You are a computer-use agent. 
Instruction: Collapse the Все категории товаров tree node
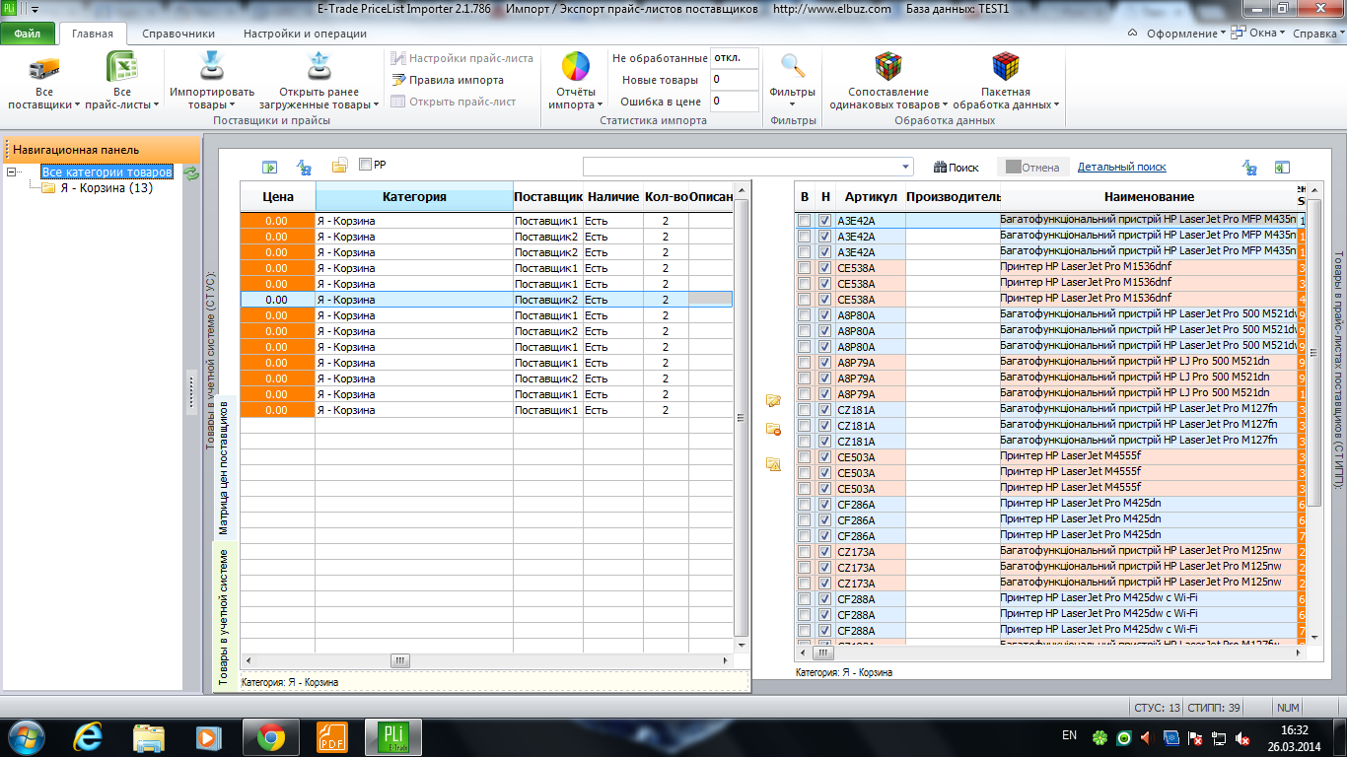(x=13, y=172)
